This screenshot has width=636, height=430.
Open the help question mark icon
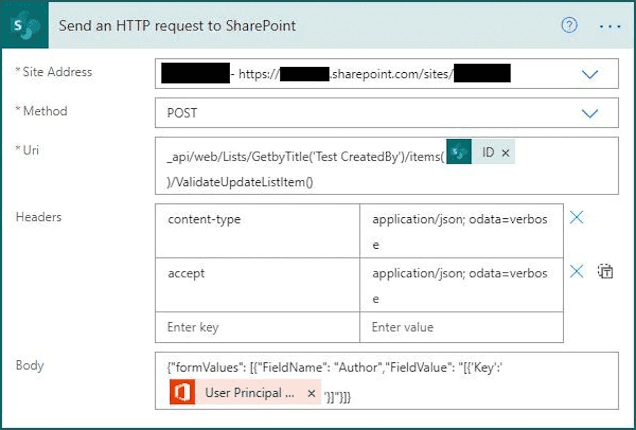click(569, 25)
